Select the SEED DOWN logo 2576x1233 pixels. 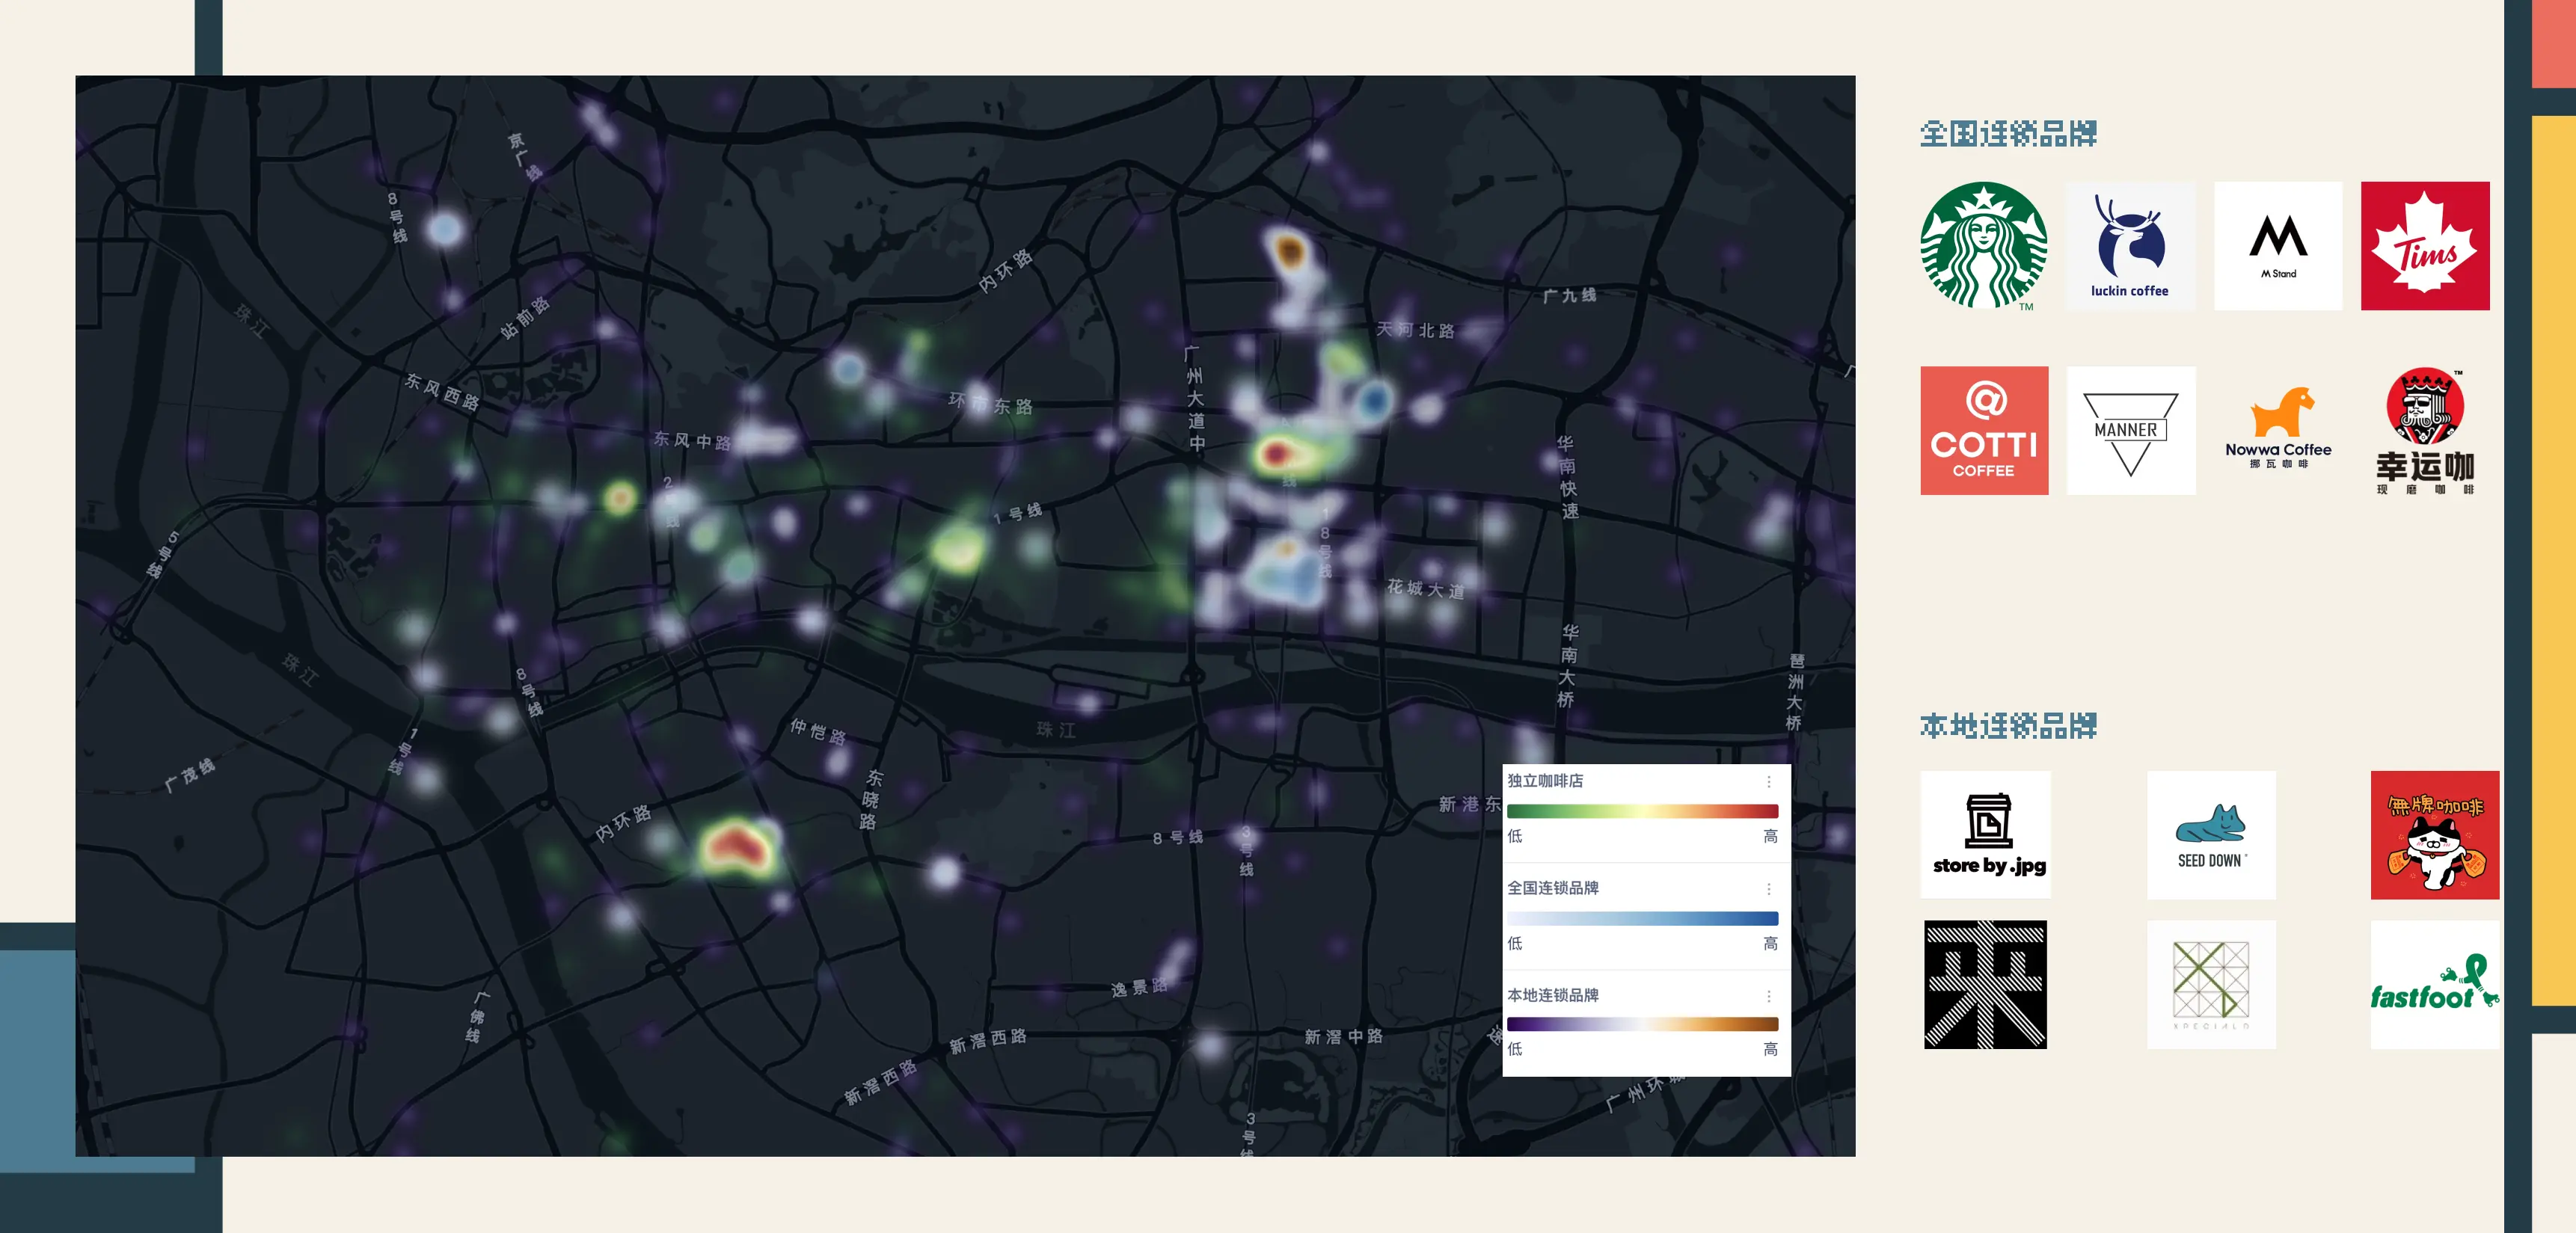click(2210, 834)
